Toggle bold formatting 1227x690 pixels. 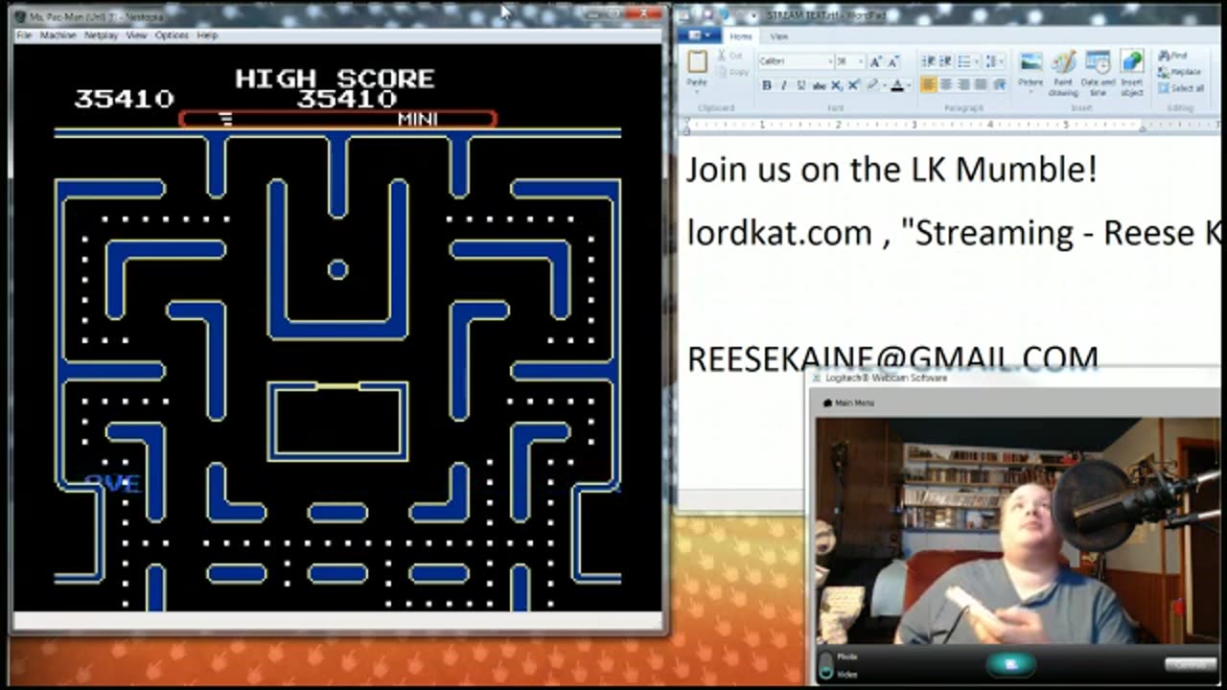tap(766, 85)
